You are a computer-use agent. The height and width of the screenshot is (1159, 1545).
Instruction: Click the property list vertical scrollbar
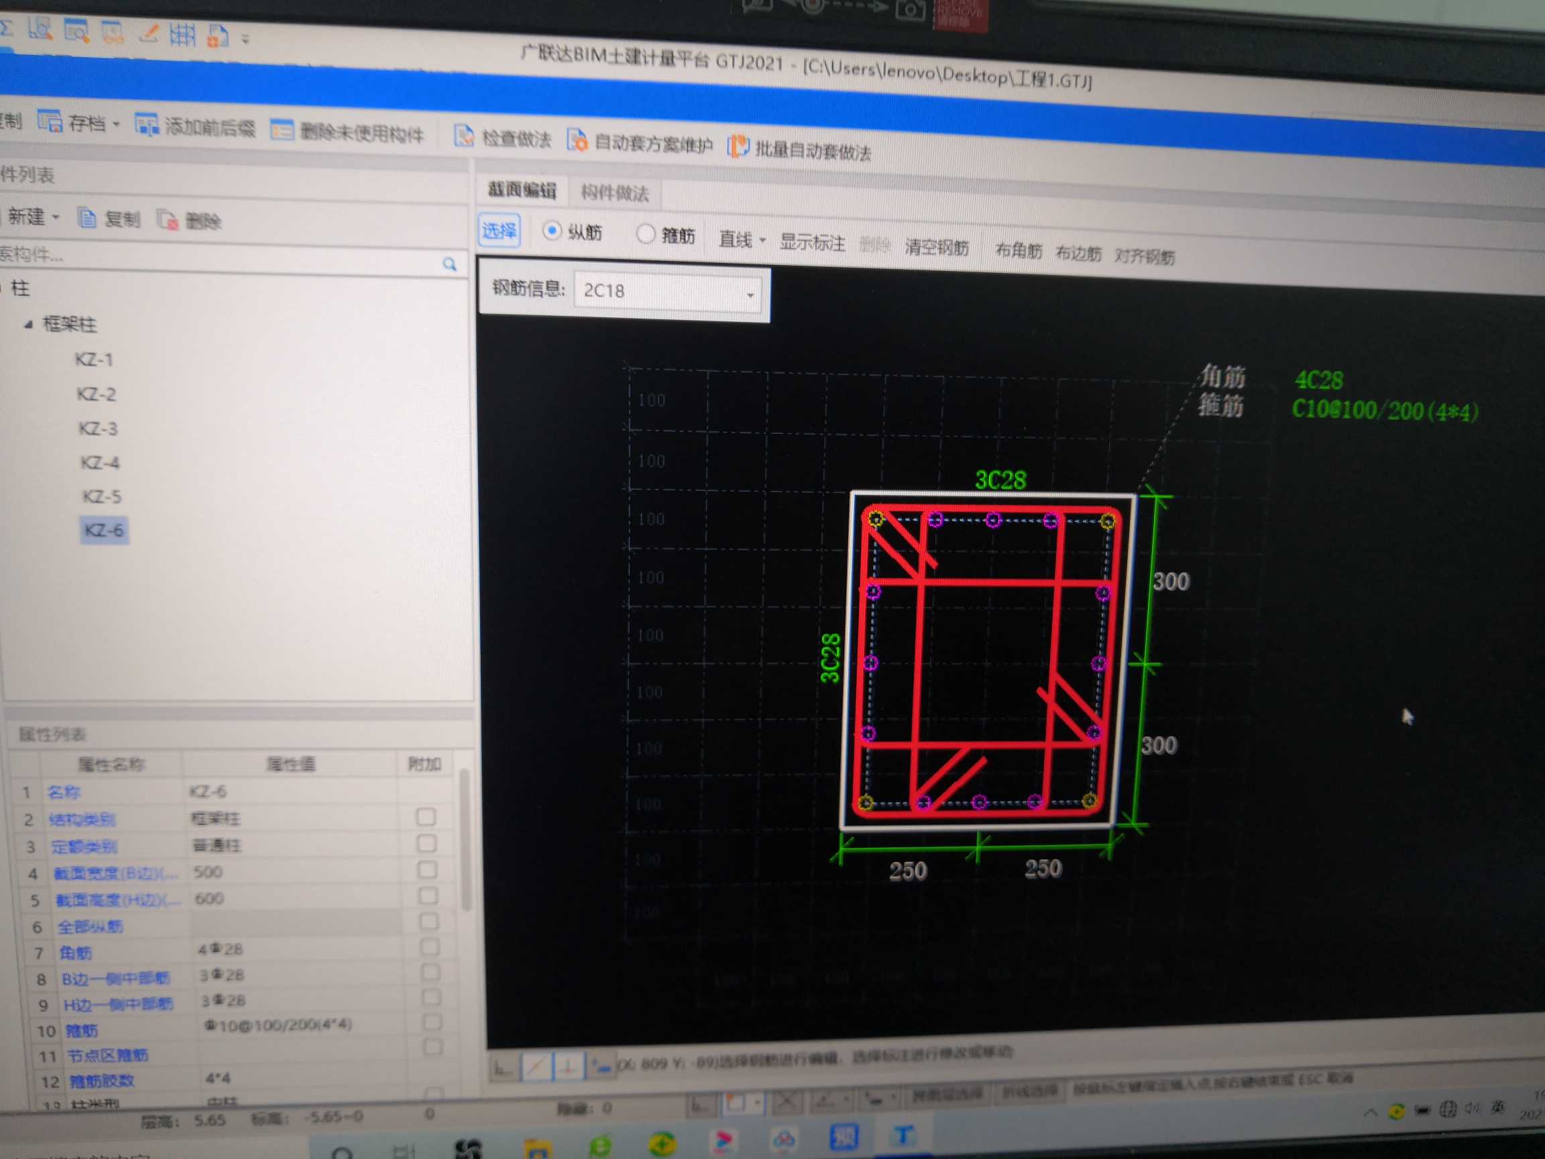[x=465, y=840]
